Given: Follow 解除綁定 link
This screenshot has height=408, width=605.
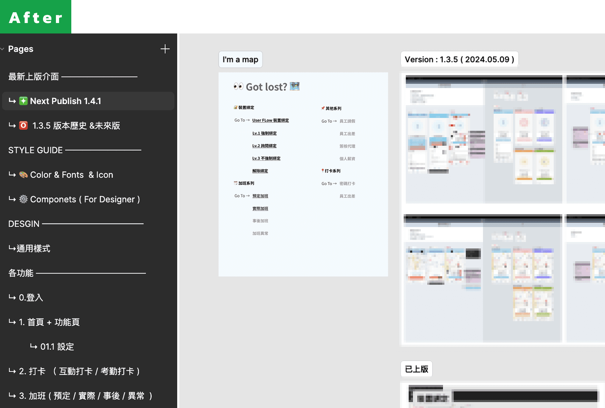Looking at the screenshot, I should [260, 171].
